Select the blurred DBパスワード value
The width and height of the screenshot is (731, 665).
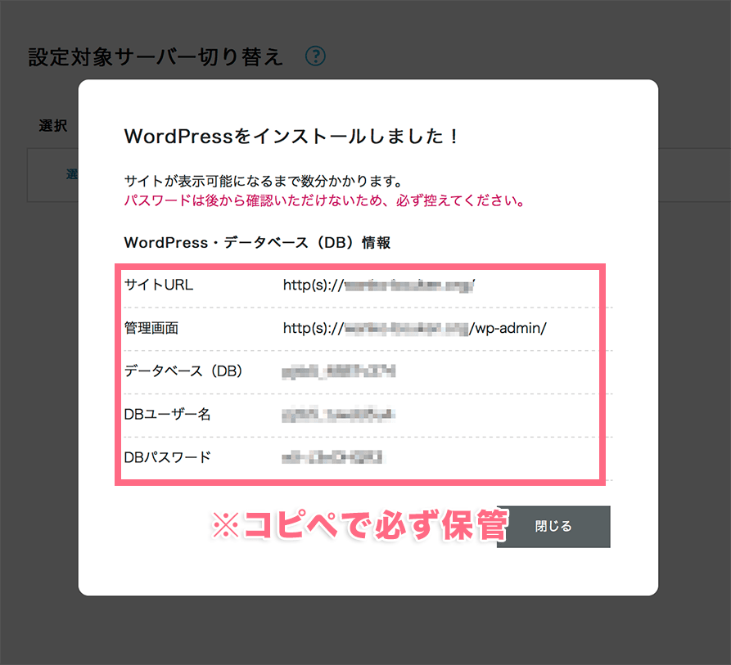[332, 458]
